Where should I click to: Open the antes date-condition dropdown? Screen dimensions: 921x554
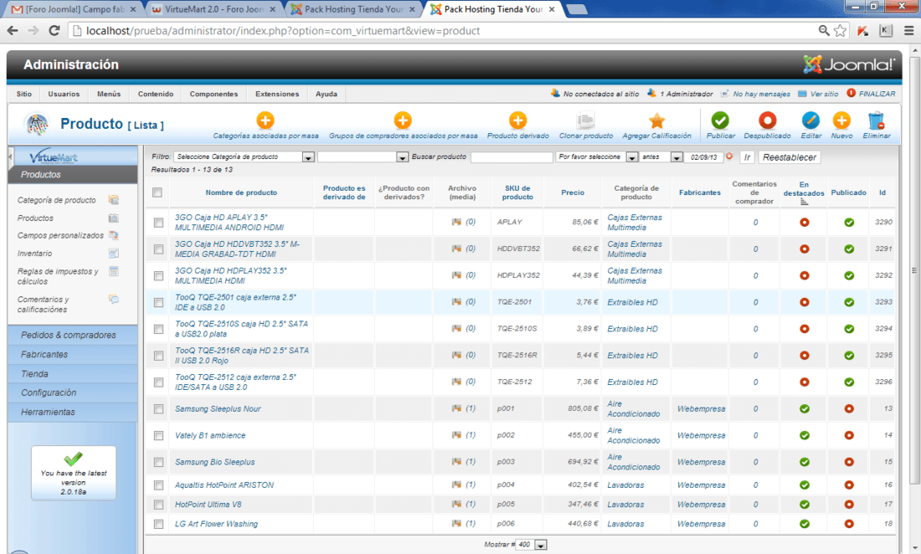click(661, 156)
